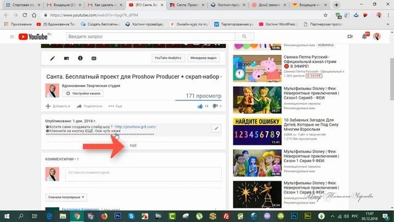
Task: Click the YouTube search input field
Action: pos(151,36)
